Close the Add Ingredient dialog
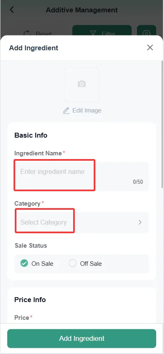 (150, 47)
